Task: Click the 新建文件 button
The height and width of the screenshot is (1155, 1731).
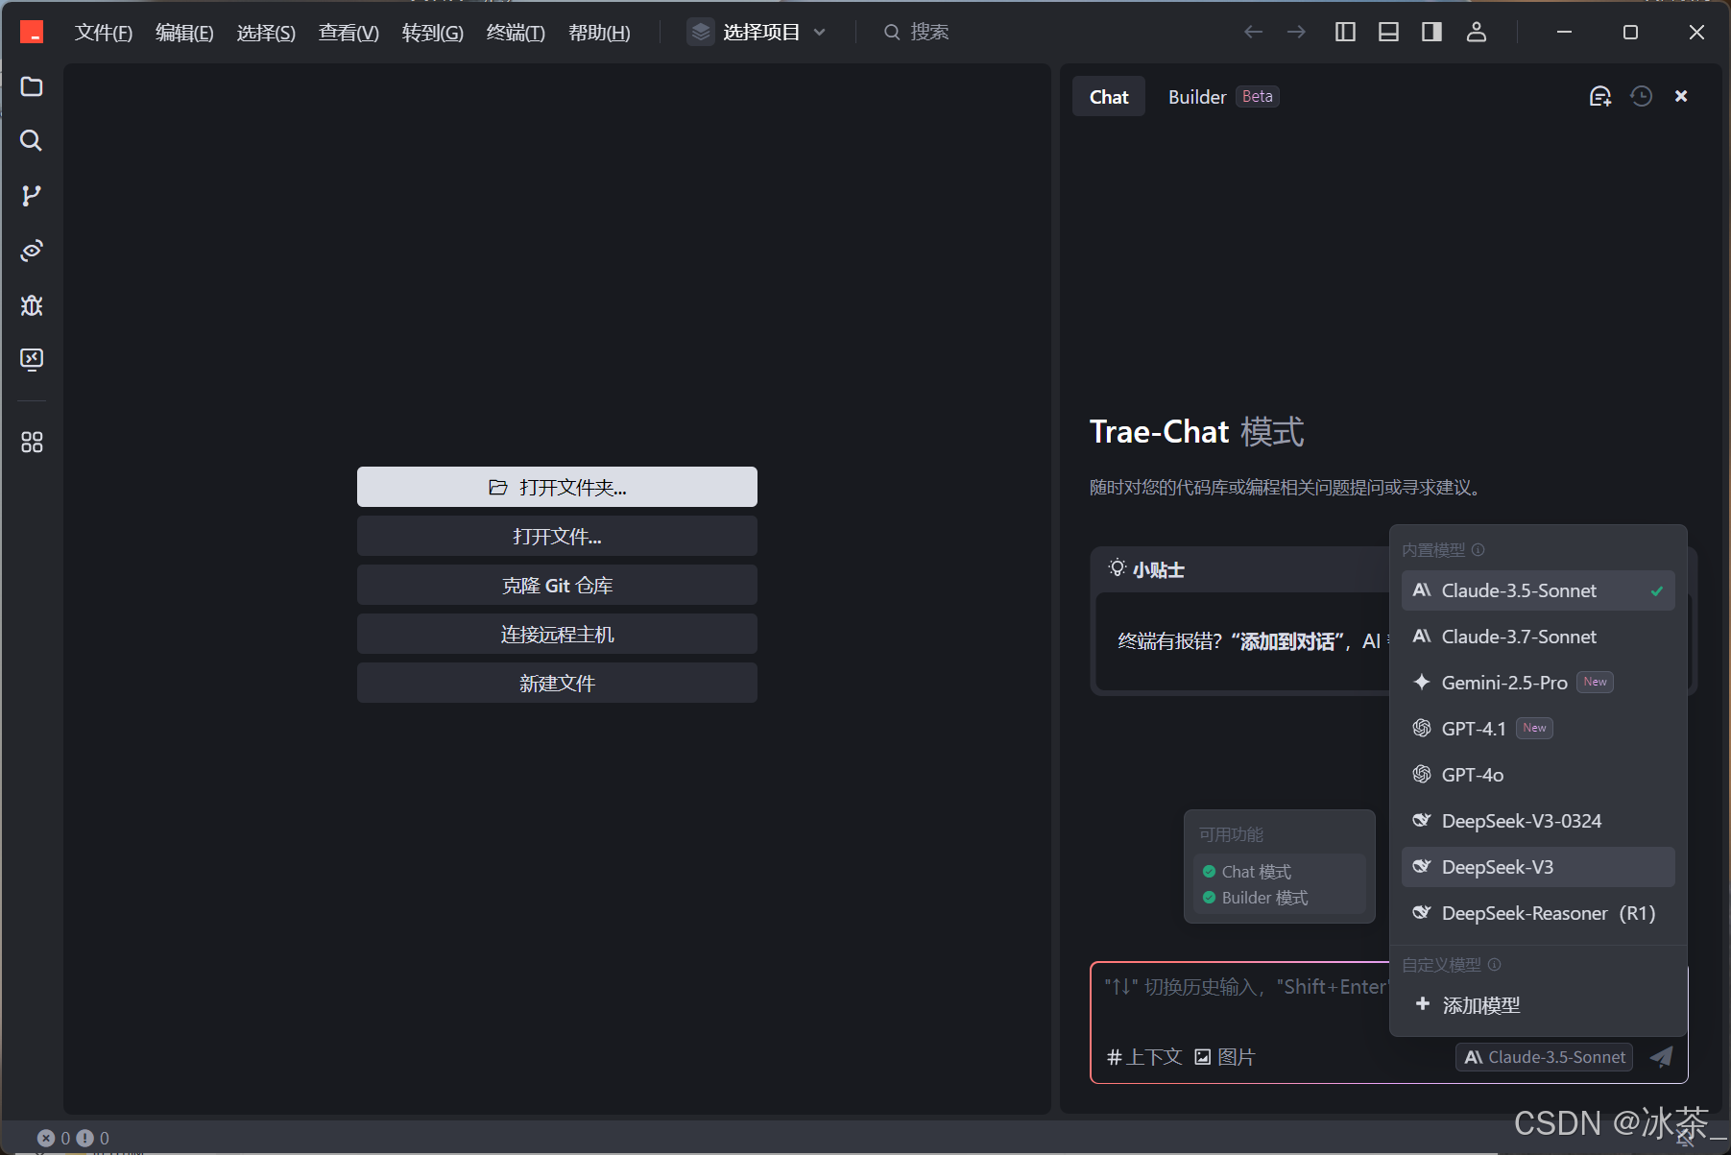Action: [x=557, y=683]
